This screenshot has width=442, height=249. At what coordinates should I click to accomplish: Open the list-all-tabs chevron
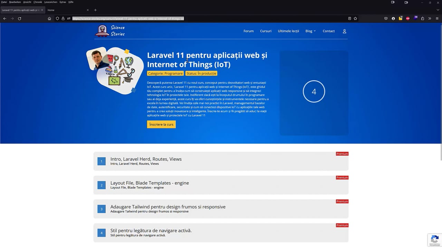(x=438, y=10)
